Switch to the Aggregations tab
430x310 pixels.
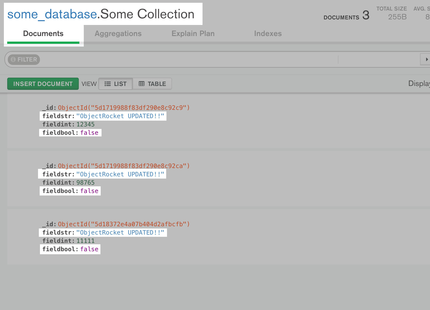(118, 34)
